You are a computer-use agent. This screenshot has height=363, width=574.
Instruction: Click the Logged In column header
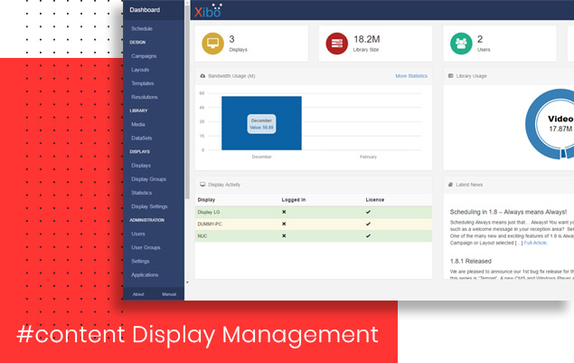(x=294, y=200)
